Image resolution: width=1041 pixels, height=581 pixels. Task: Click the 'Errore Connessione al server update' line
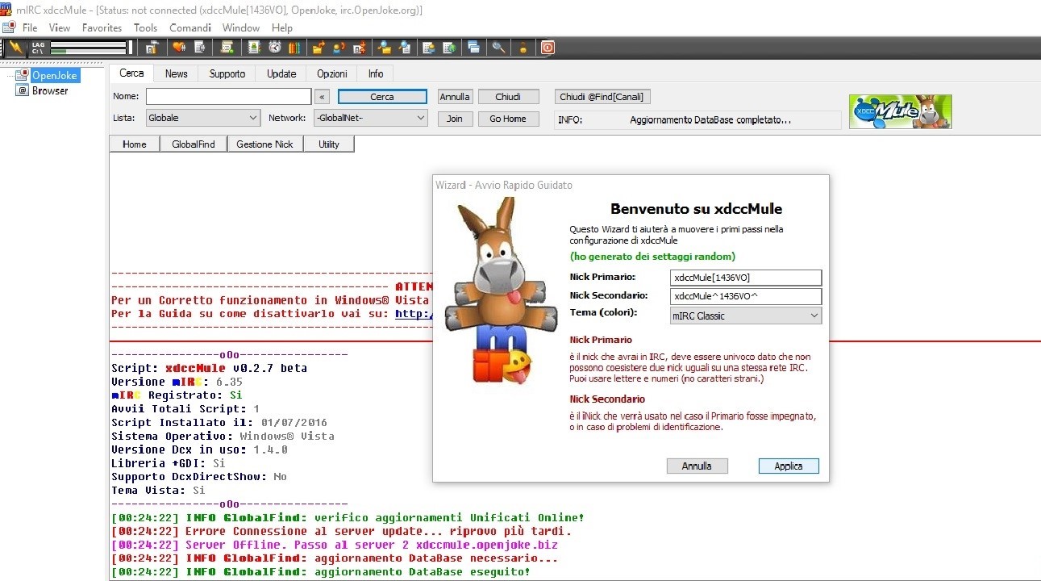(x=341, y=531)
